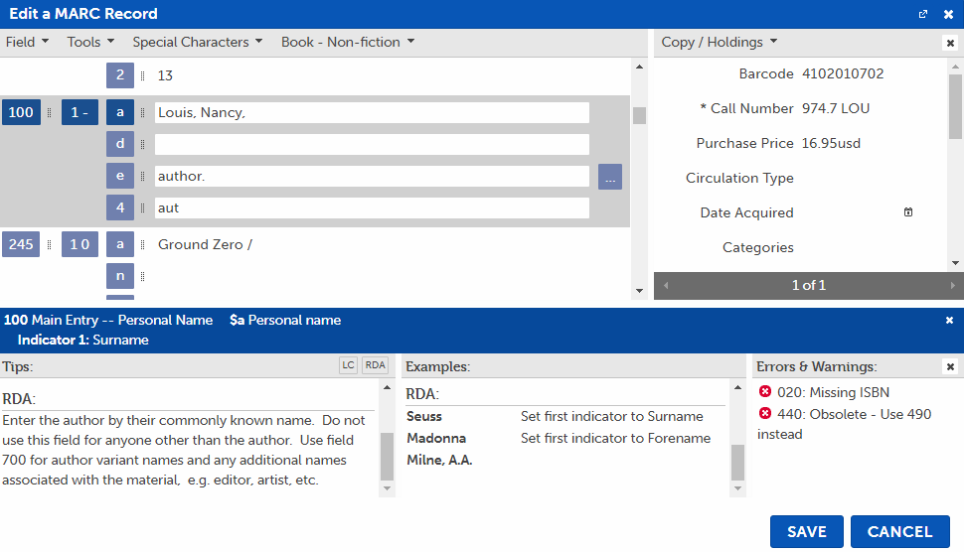Open the Book - Non-fiction template dropdown
This screenshot has height=552, width=964.
point(347,42)
